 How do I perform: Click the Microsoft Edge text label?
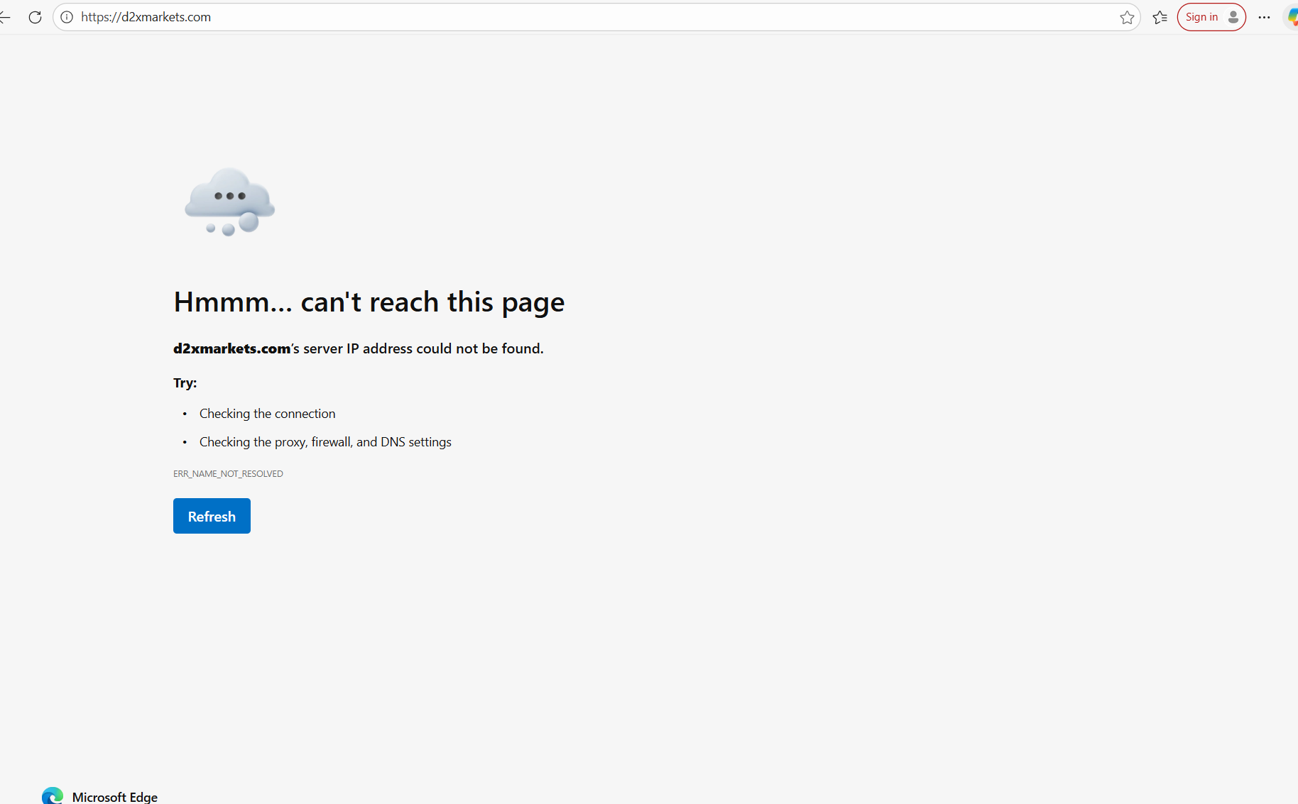coord(115,797)
